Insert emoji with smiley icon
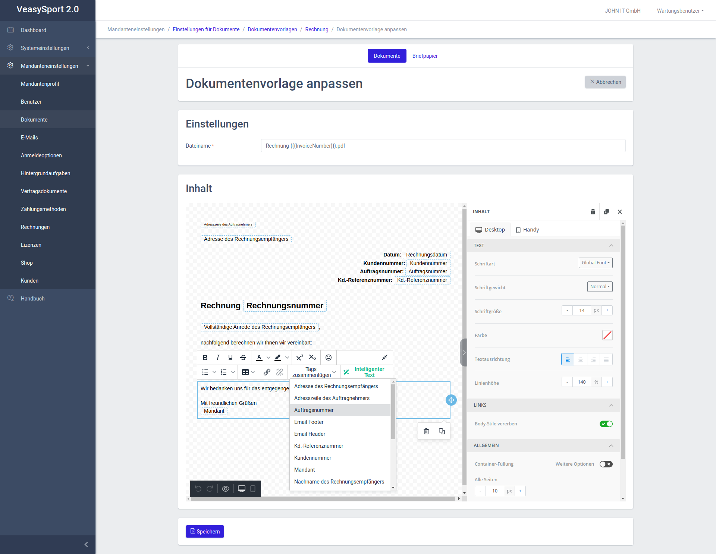This screenshot has width=716, height=554. coord(329,358)
